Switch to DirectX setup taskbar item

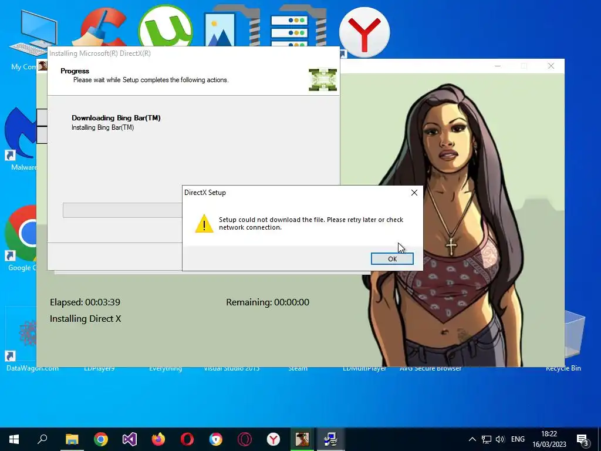tap(331, 439)
